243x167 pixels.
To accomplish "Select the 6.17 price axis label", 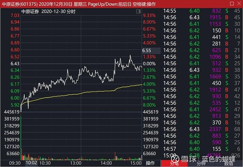I will 15,84.
